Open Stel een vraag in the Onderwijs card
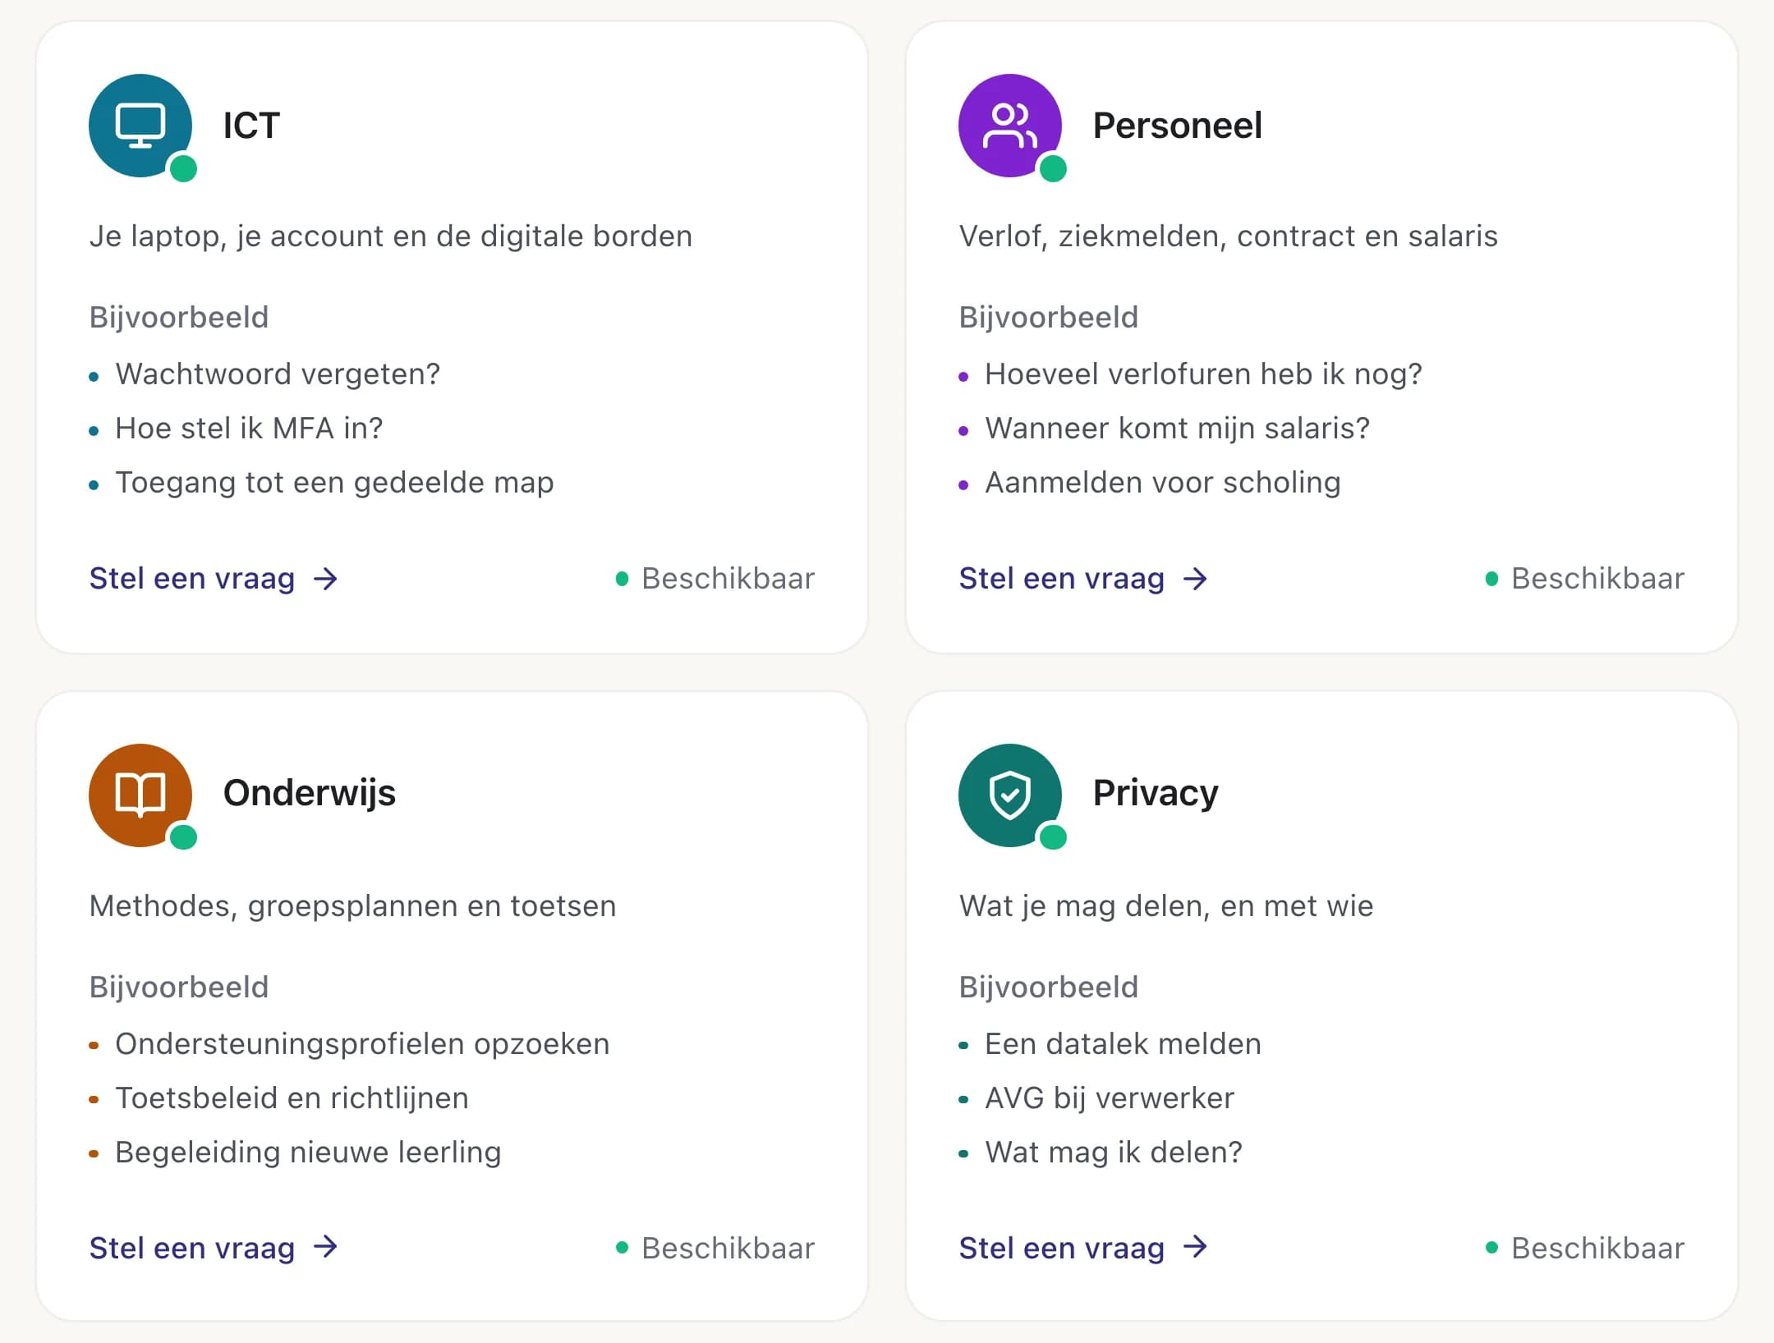Image resolution: width=1774 pixels, height=1343 pixels. [214, 1248]
